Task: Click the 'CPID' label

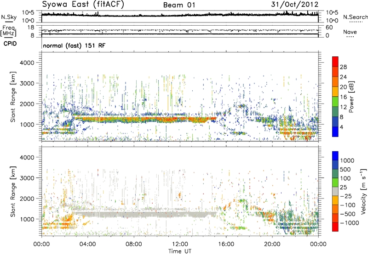Action: coord(10,44)
